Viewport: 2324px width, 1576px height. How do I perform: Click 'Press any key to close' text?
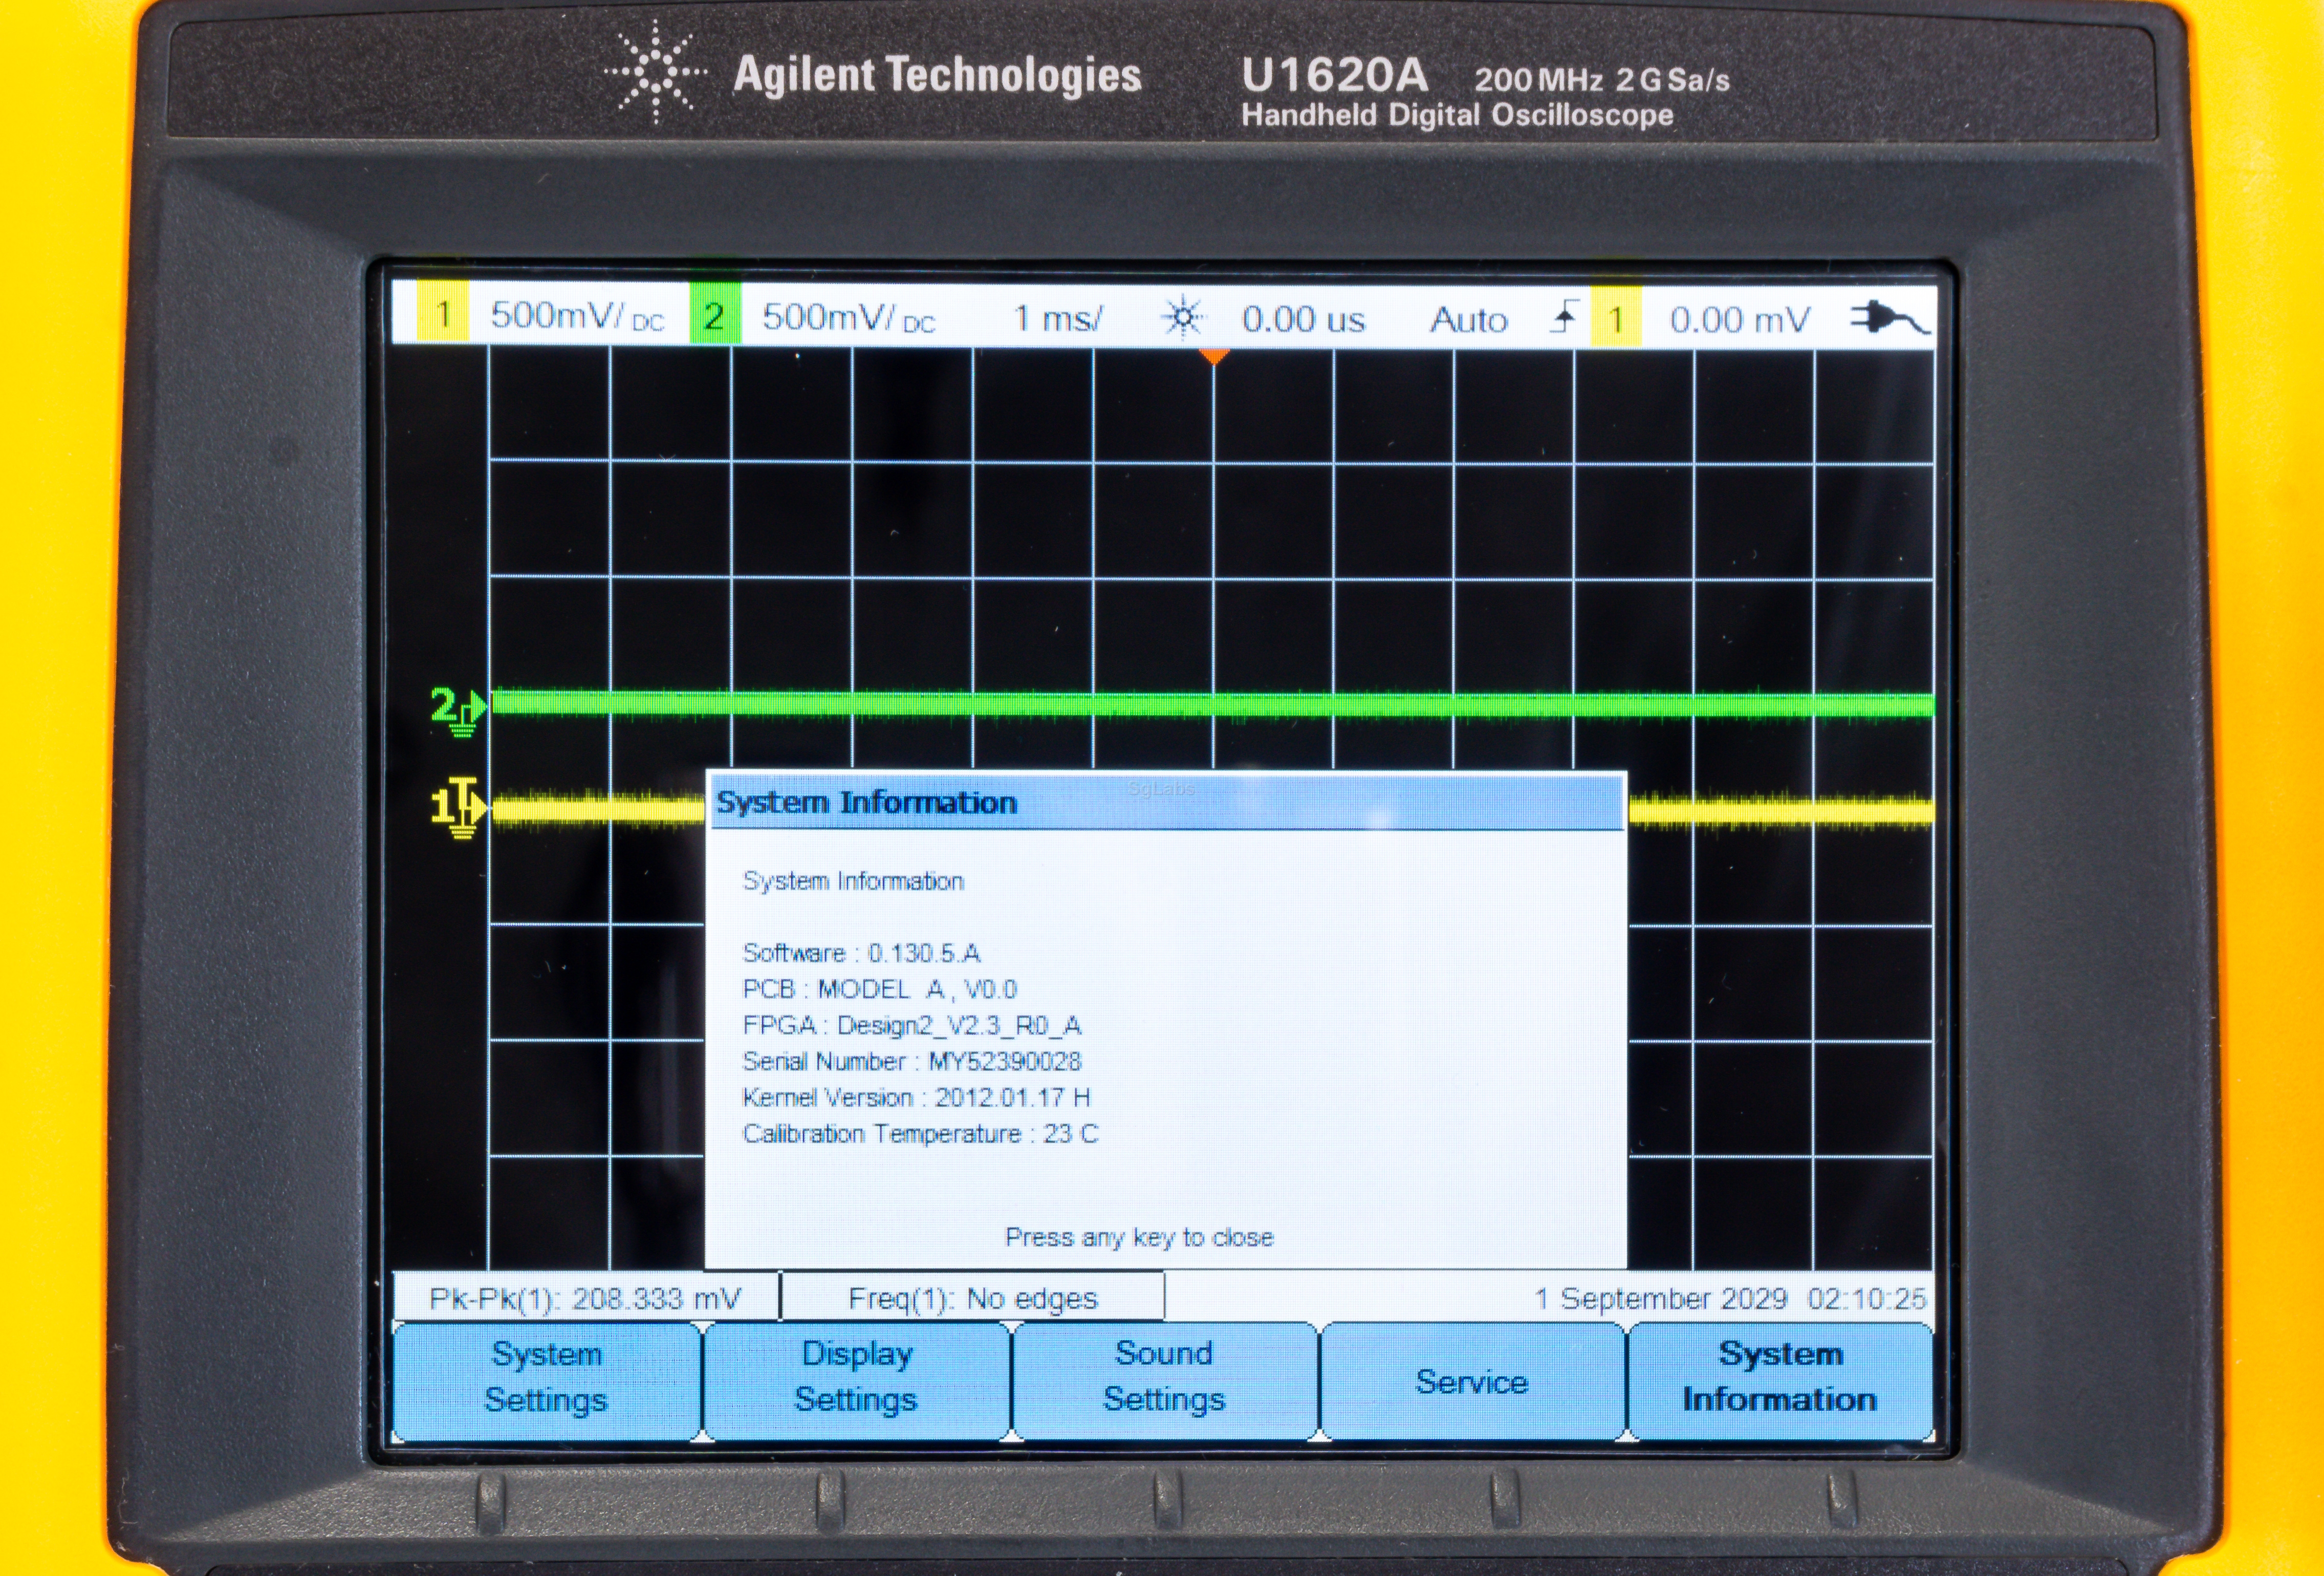(1139, 1237)
